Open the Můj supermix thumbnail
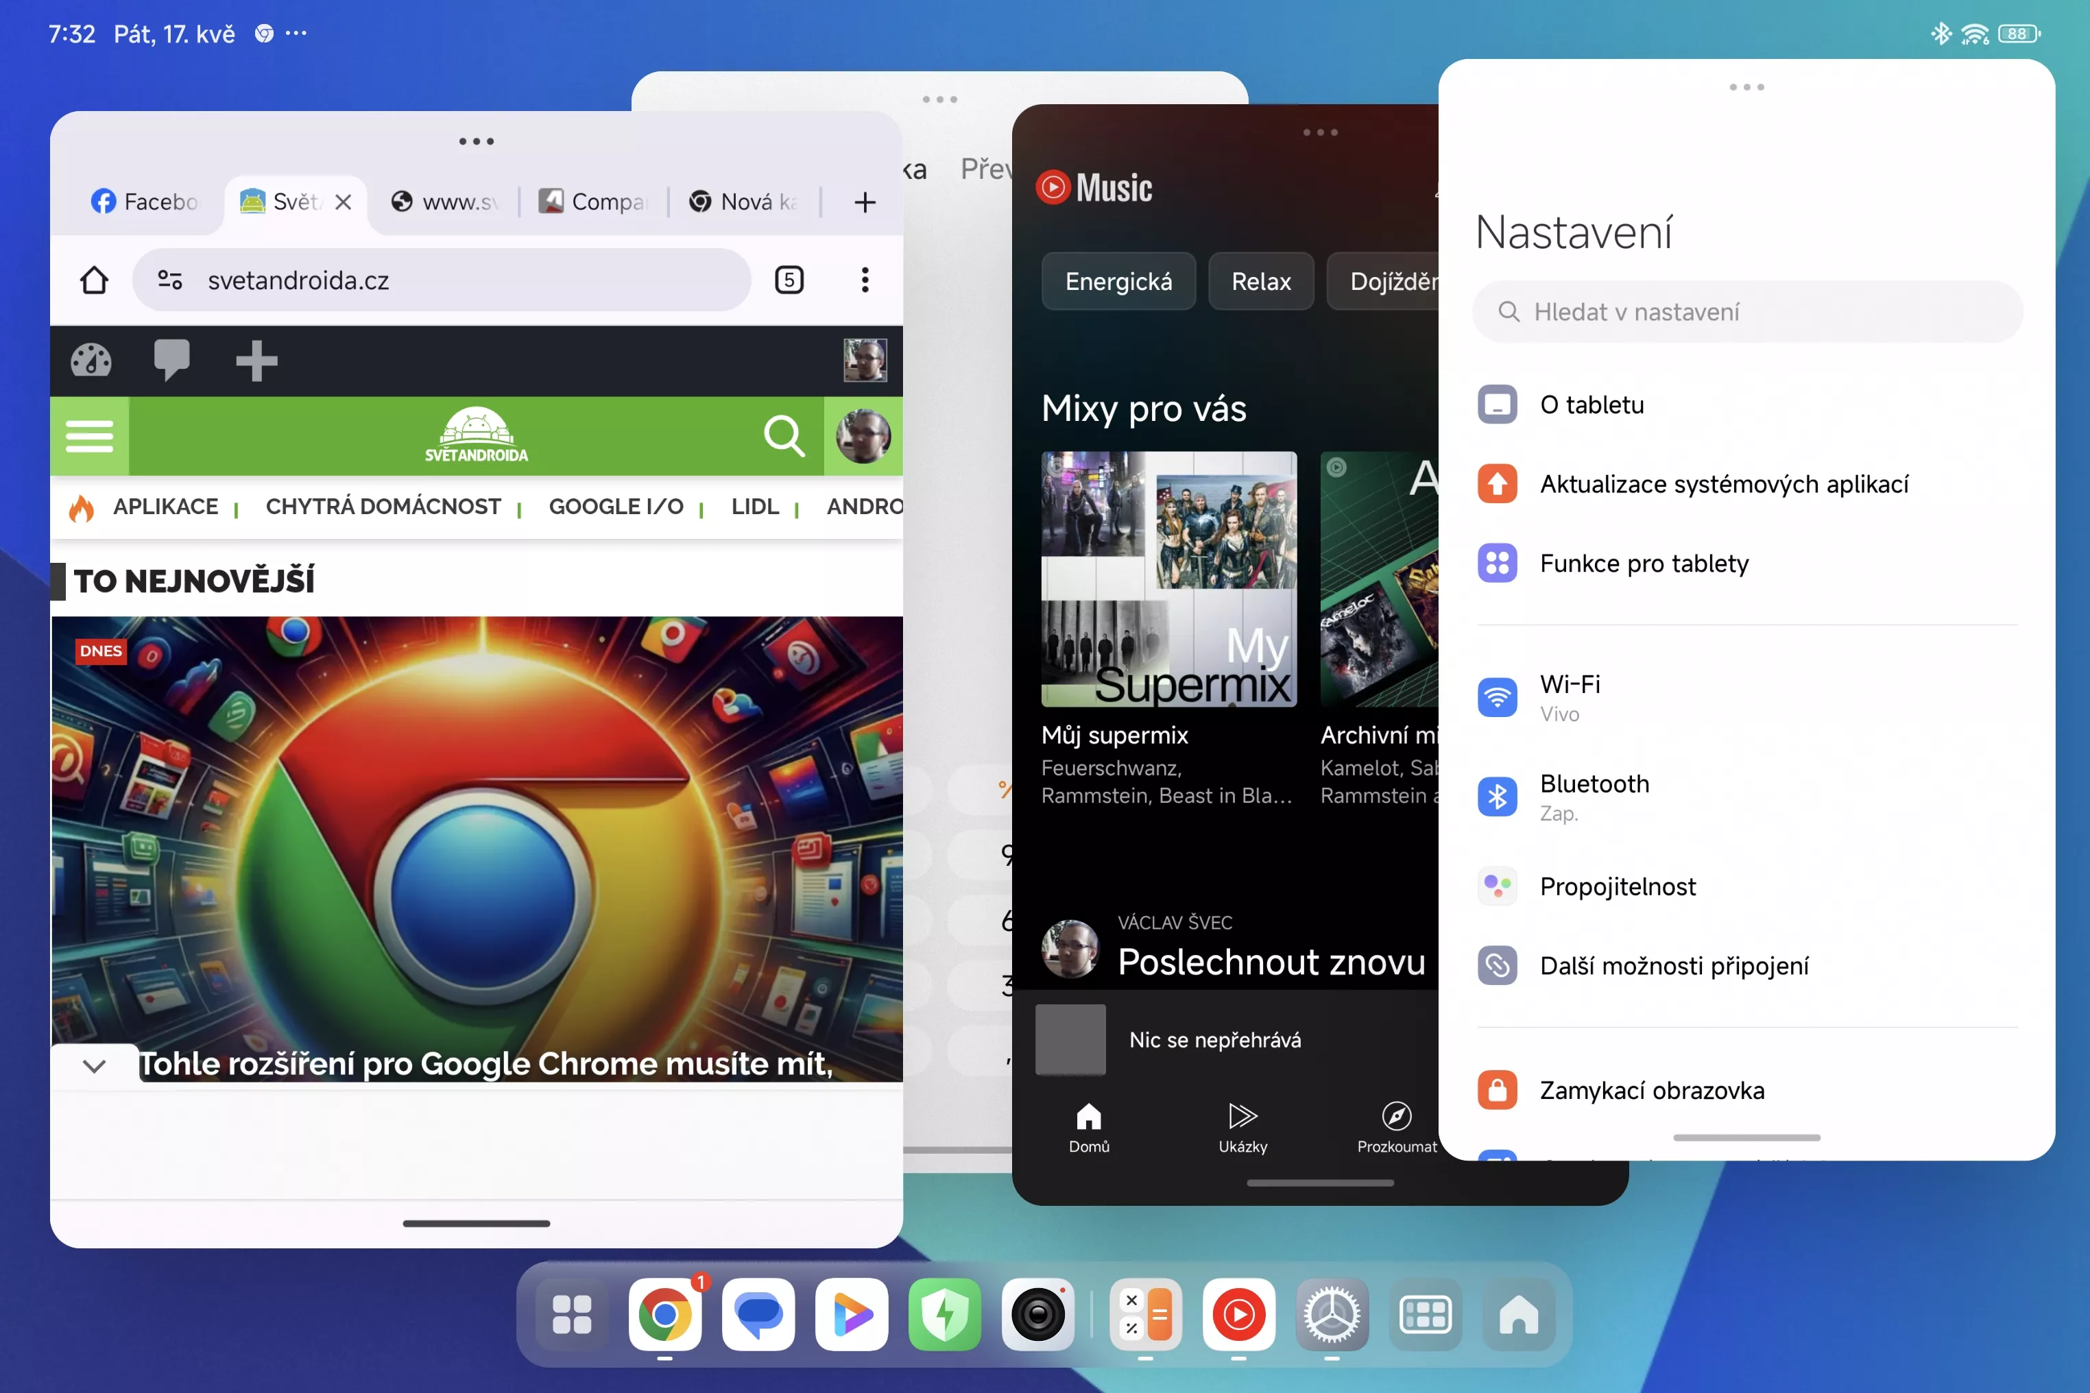 point(1168,579)
